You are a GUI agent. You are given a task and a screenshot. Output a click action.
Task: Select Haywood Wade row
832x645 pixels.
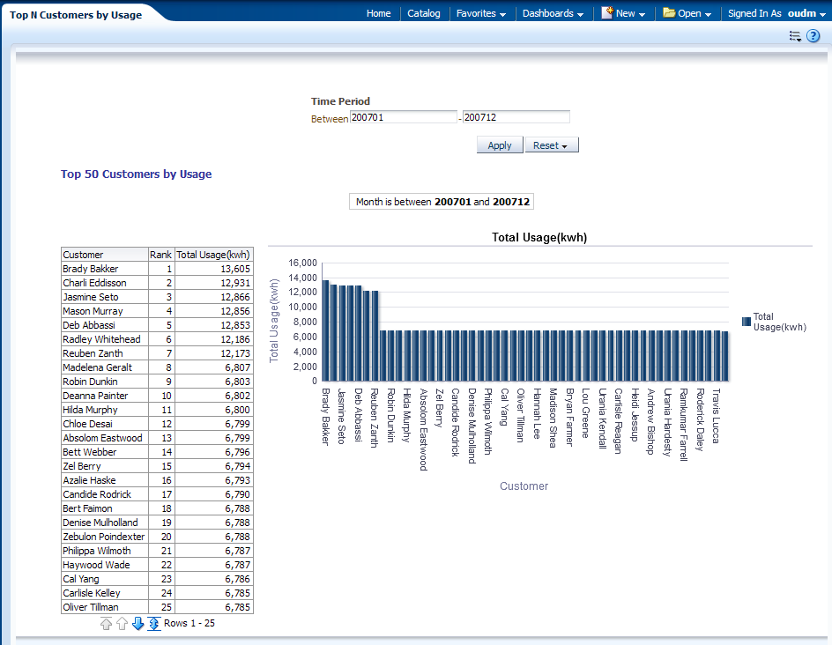157,564
